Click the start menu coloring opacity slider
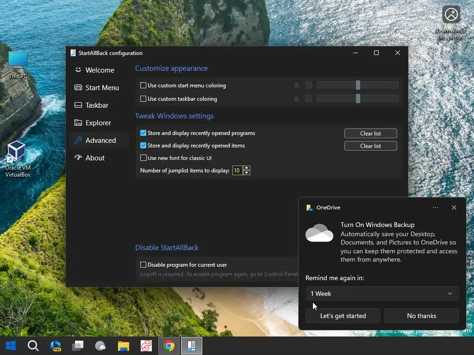Screen dimensions: 474x355 358,85
